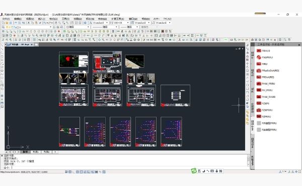This screenshot has height=186, width=302.
Task: Click the blue help info icon in toolbar
Action: pos(86,23)
